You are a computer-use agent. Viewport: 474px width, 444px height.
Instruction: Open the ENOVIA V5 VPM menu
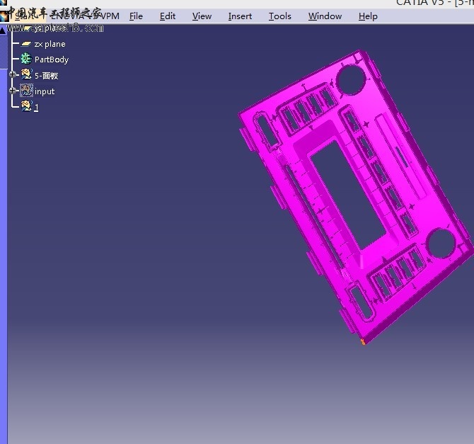85,16
